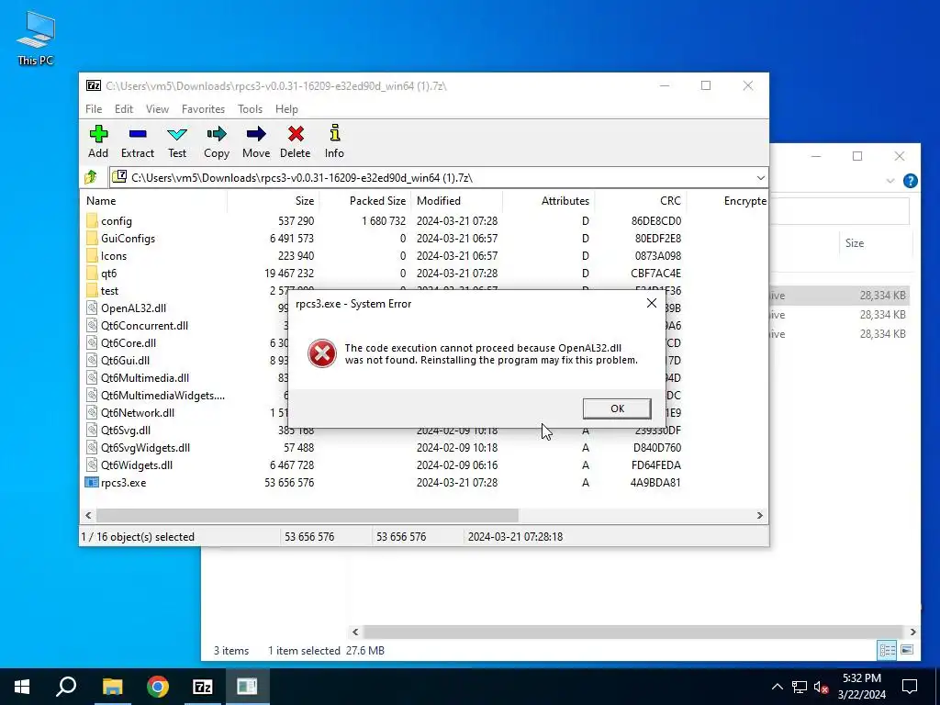Click the network tray icon
Screen dimensions: 940x705
(x=800, y=687)
